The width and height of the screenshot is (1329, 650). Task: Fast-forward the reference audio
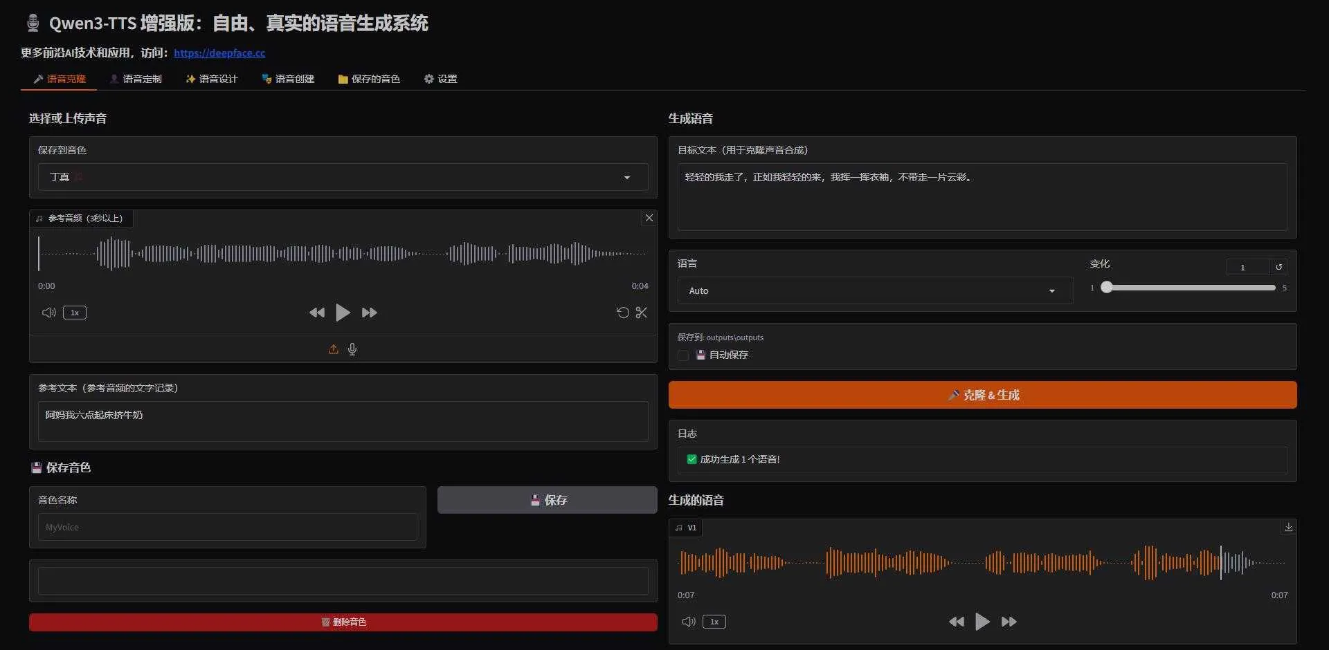click(x=368, y=313)
